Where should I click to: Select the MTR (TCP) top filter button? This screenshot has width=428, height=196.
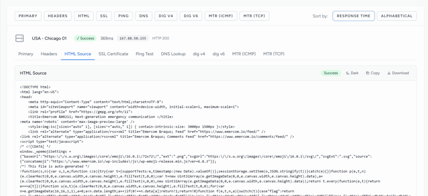pos(254,16)
